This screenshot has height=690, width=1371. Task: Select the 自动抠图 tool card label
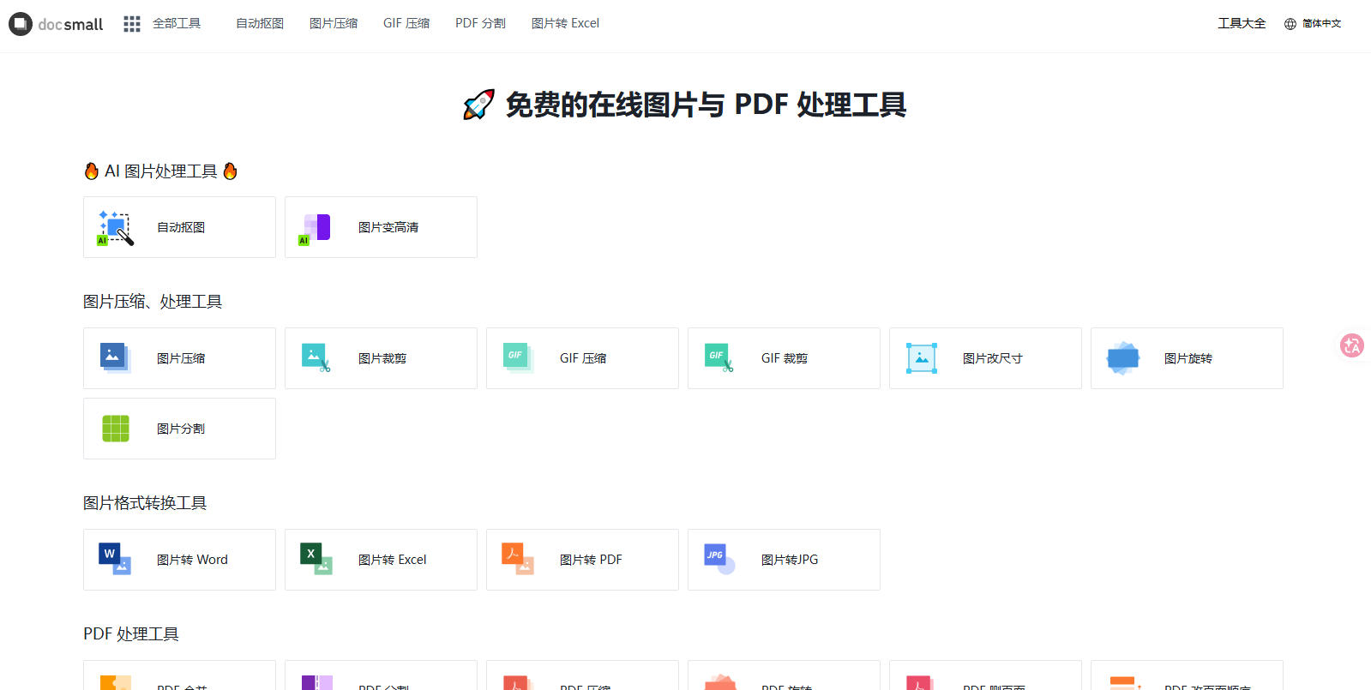click(x=181, y=227)
